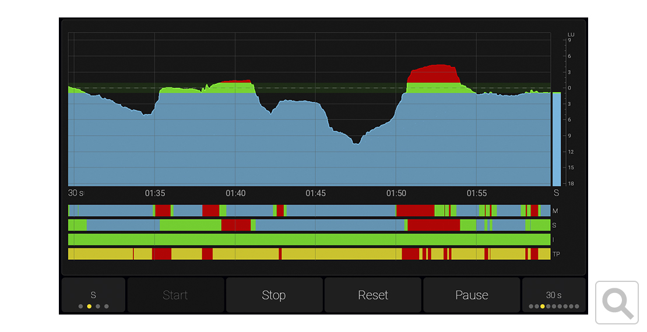This screenshot has width=647, height=332.
Task: Click the 01:35 time marker
Action: (154, 193)
